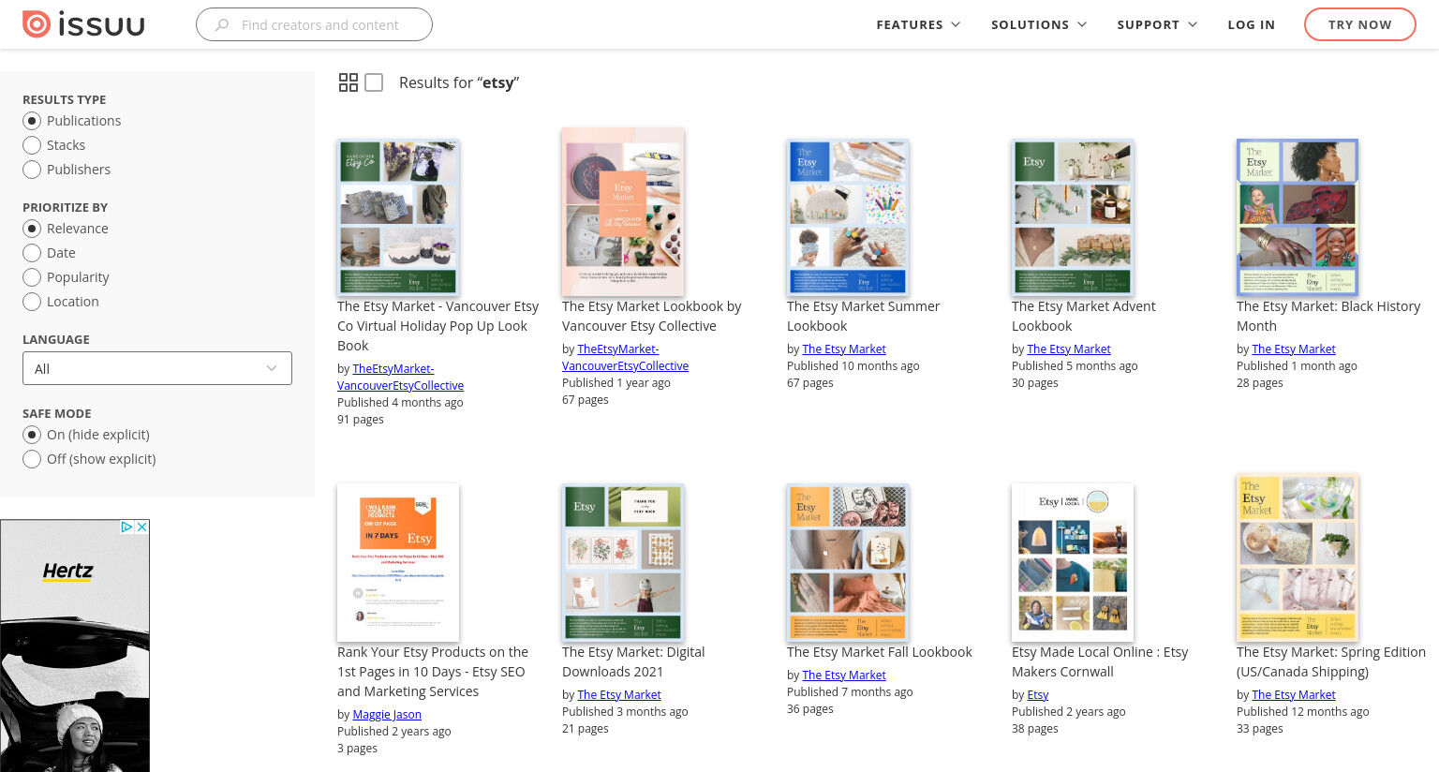
Task: Open the Vancouver Etsy Co Holiday Pop Up thumbnail
Action: 398,217
